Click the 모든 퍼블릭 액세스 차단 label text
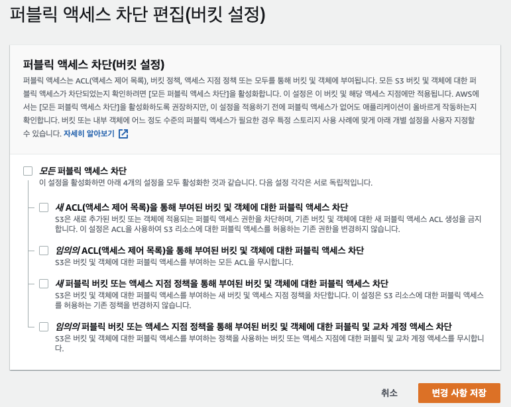511x407 pixels. point(82,171)
